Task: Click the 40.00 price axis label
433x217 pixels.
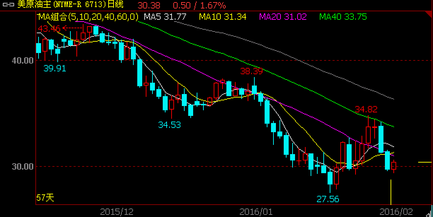Action: [23, 61]
